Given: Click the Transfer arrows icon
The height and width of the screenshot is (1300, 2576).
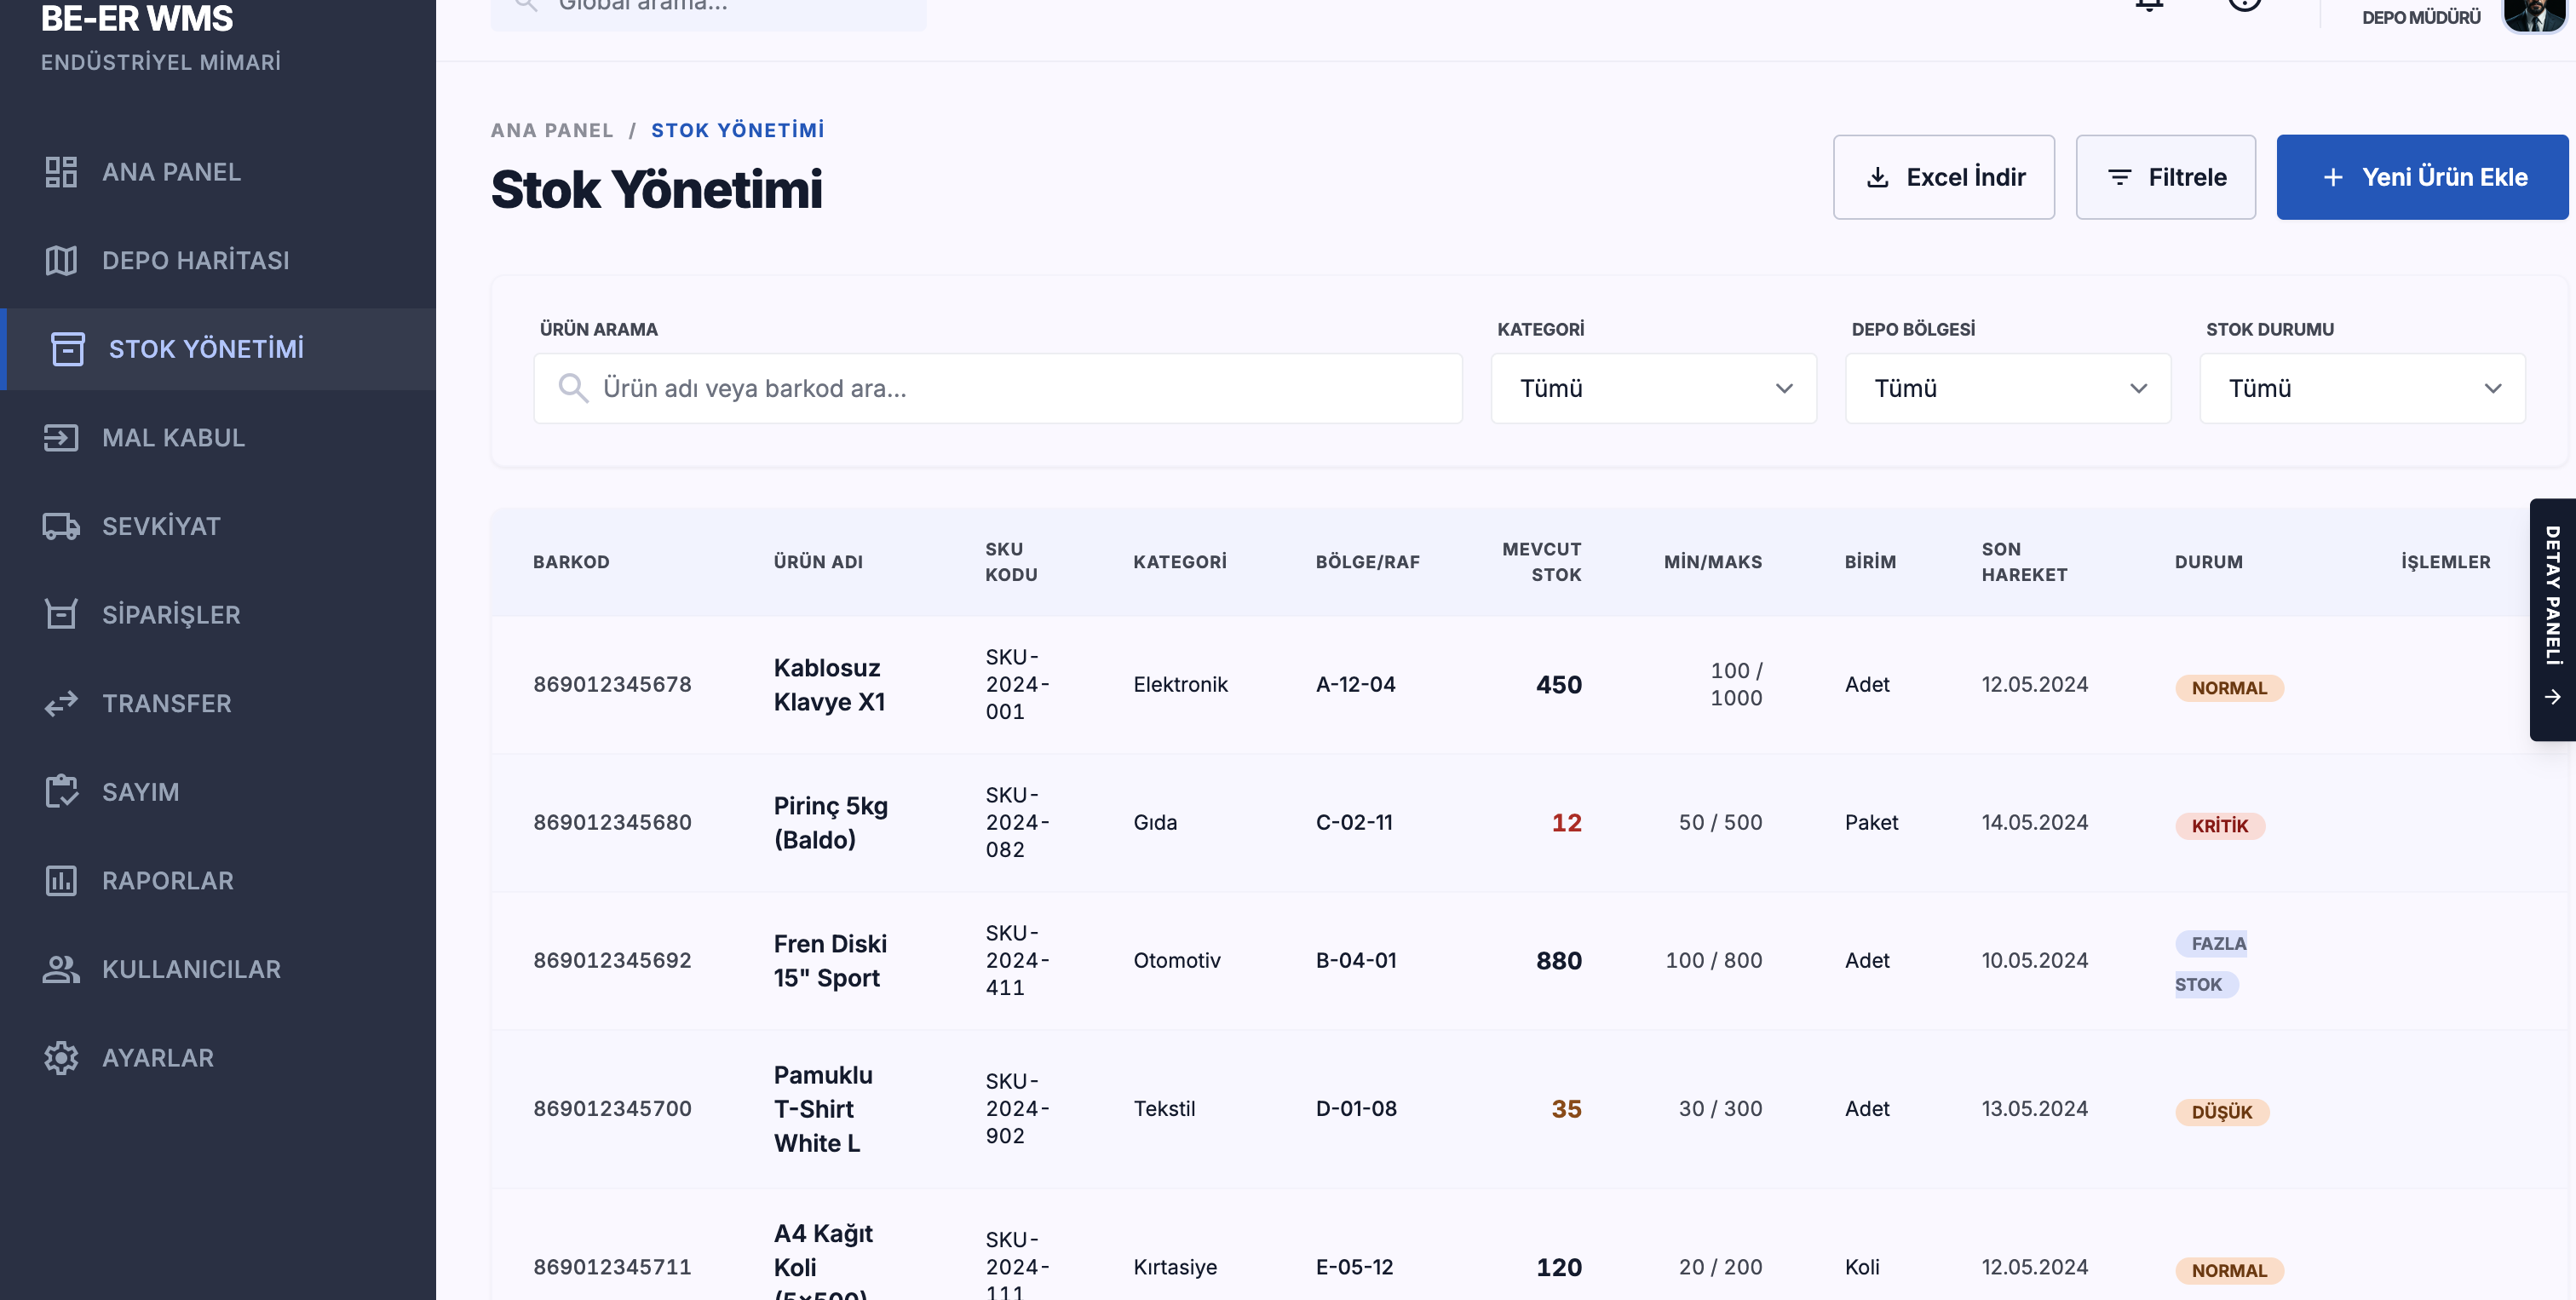Looking at the screenshot, I should pos(61,704).
